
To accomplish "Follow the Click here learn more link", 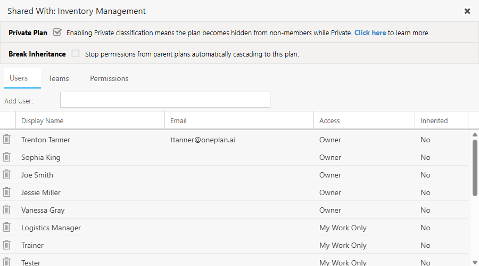I will tap(370, 33).
